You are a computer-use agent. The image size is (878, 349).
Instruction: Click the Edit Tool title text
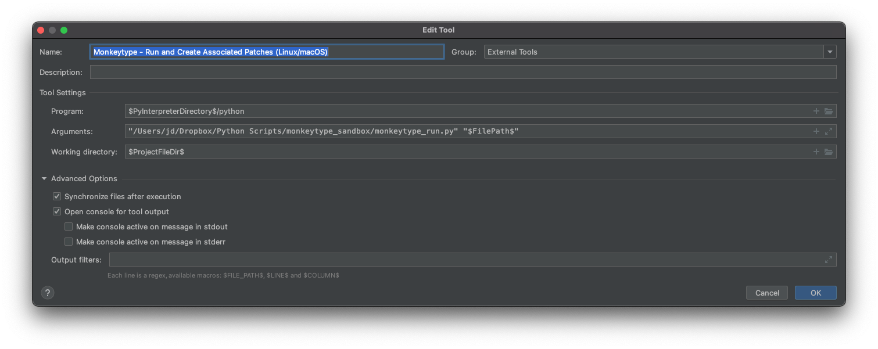(x=439, y=30)
